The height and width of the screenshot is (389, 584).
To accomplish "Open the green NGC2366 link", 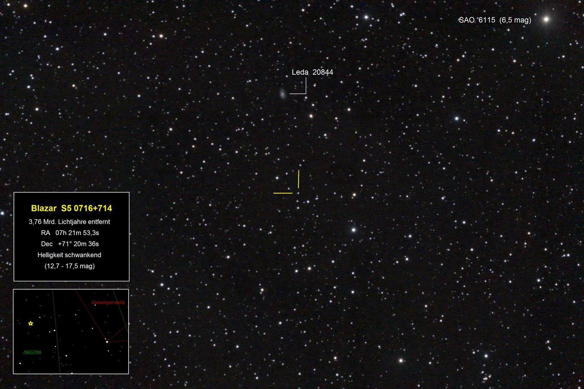I will pyautogui.click(x=33, y=352).
